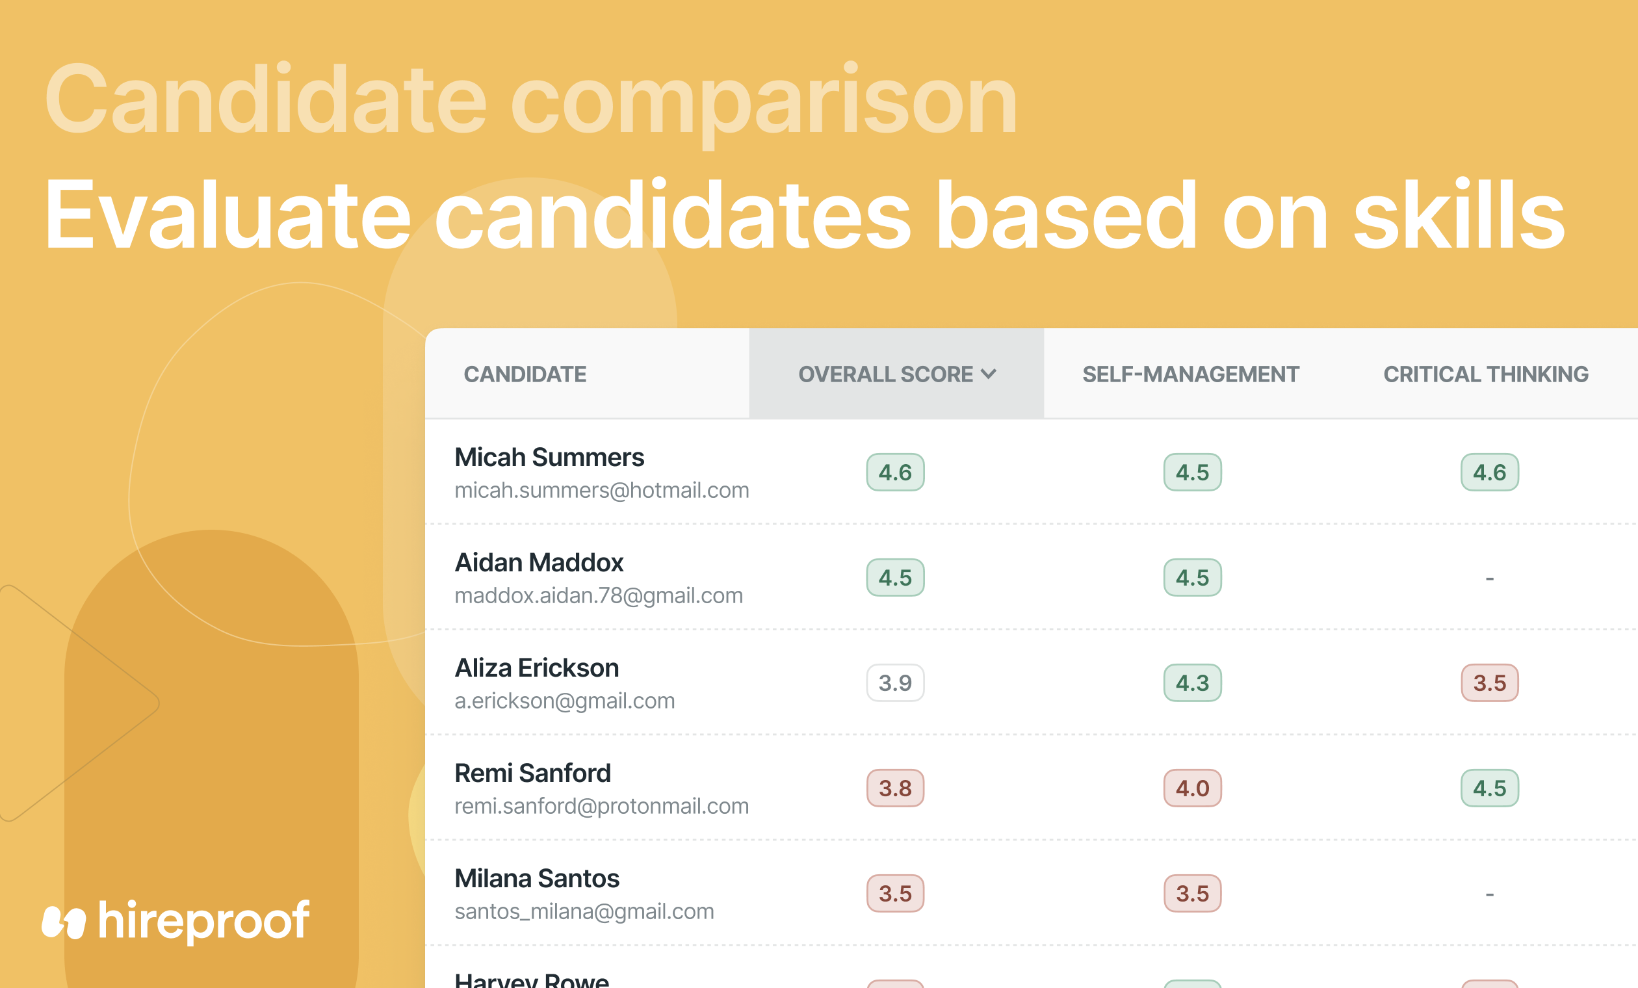The height and width of the screenshot is (988, 1638).
Task: Click Remi Sanford's 3.8 overall score badge
Action: pyautogui.click(x=896, y=788)
